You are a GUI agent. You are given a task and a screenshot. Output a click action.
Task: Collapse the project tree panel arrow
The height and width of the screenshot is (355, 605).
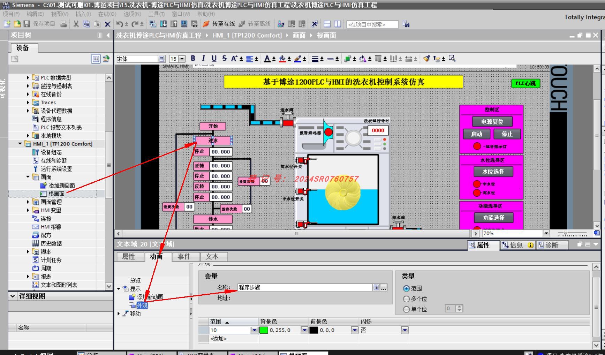point(108,35)
